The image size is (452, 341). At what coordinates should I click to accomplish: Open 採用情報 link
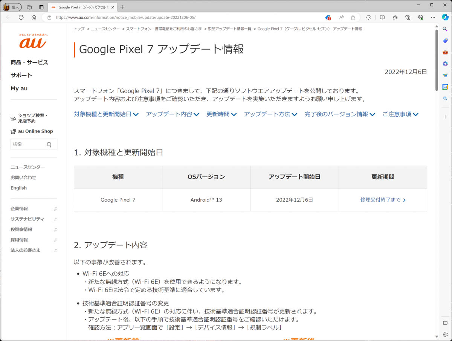pos(19,240)
